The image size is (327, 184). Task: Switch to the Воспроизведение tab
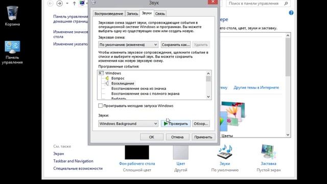pos(109,14)
